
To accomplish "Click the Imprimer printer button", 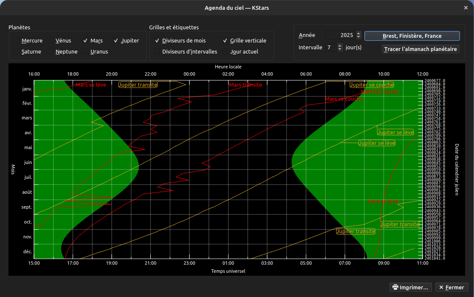I will (411, 287).
